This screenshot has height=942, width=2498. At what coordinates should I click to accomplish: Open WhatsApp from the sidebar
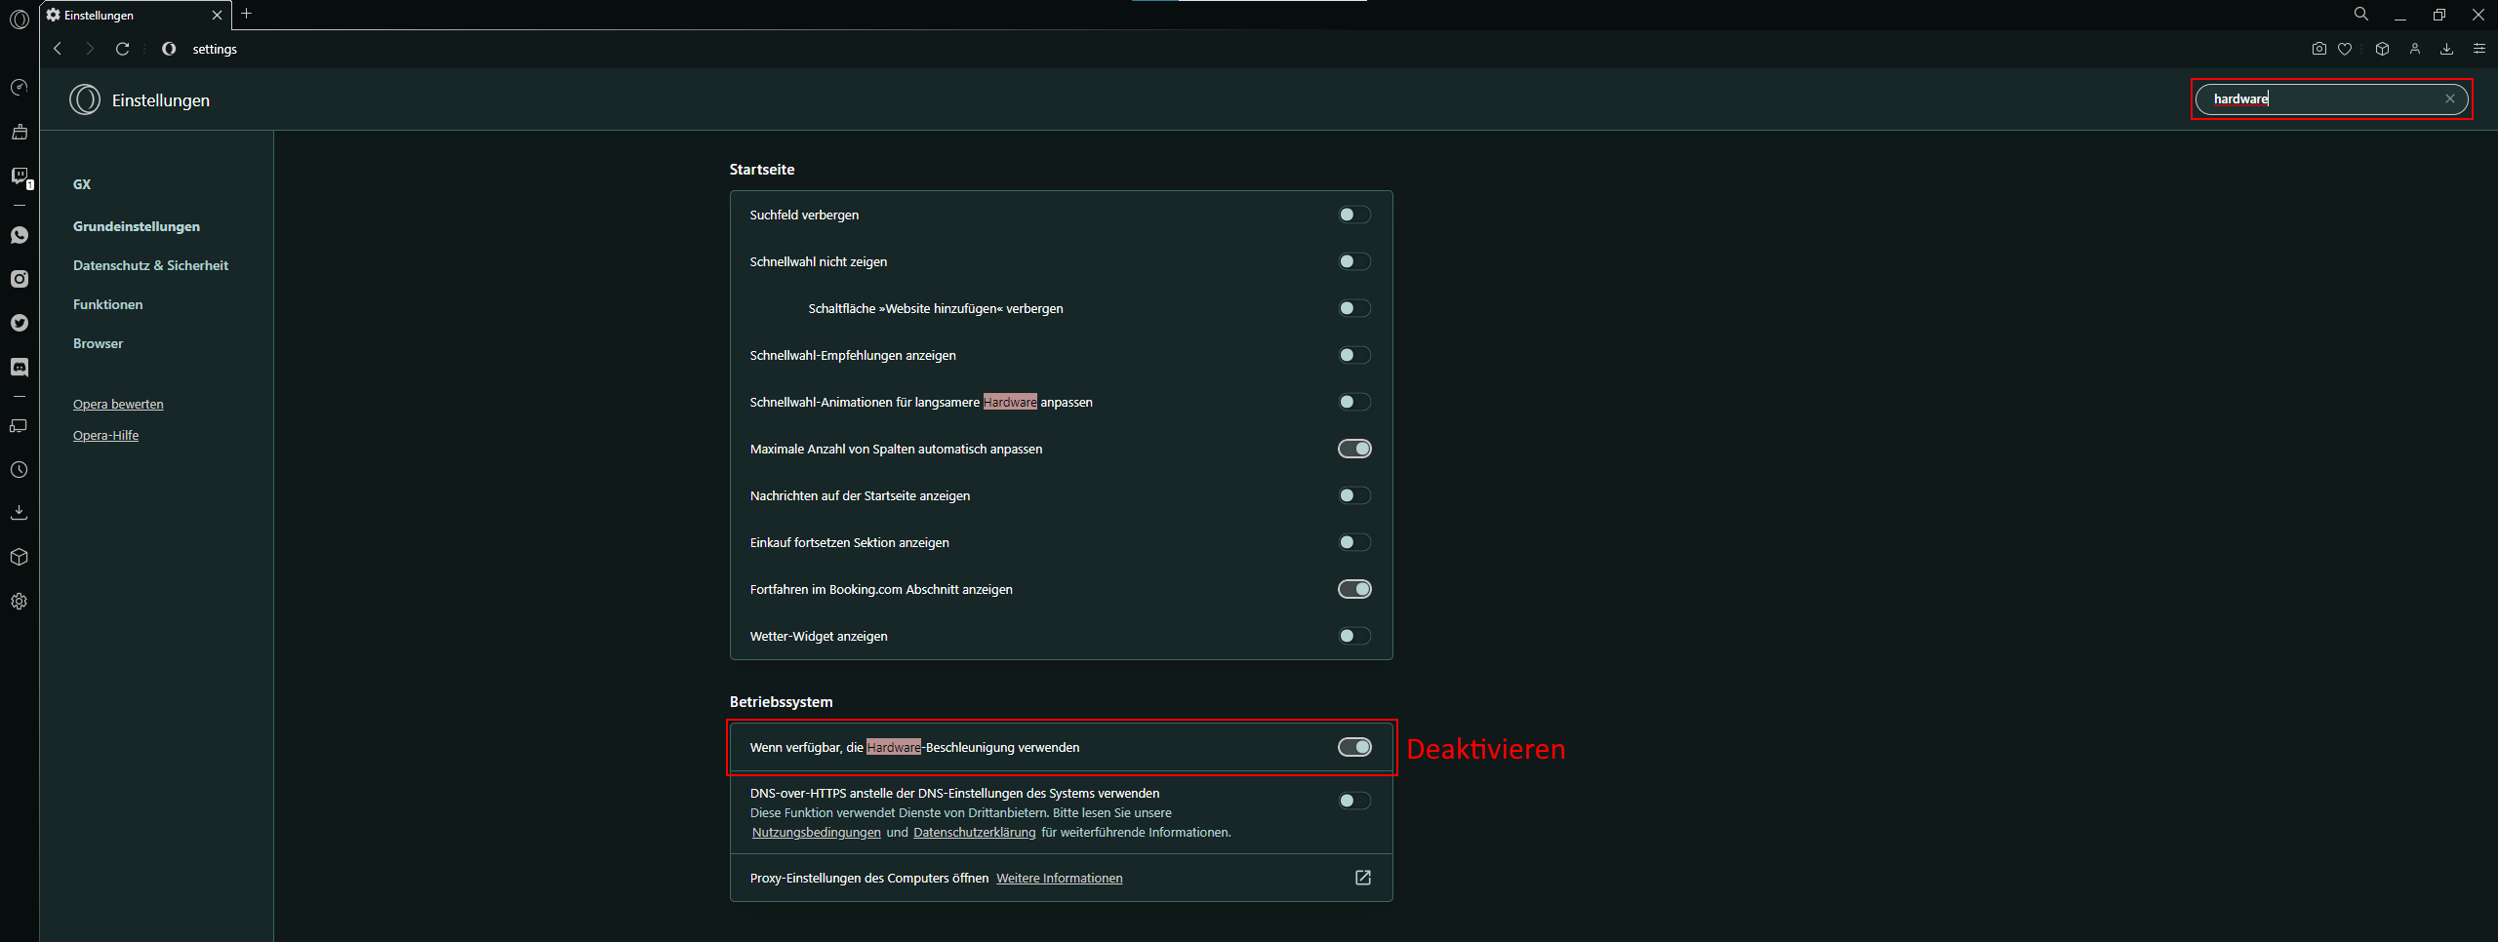point(20,234)
